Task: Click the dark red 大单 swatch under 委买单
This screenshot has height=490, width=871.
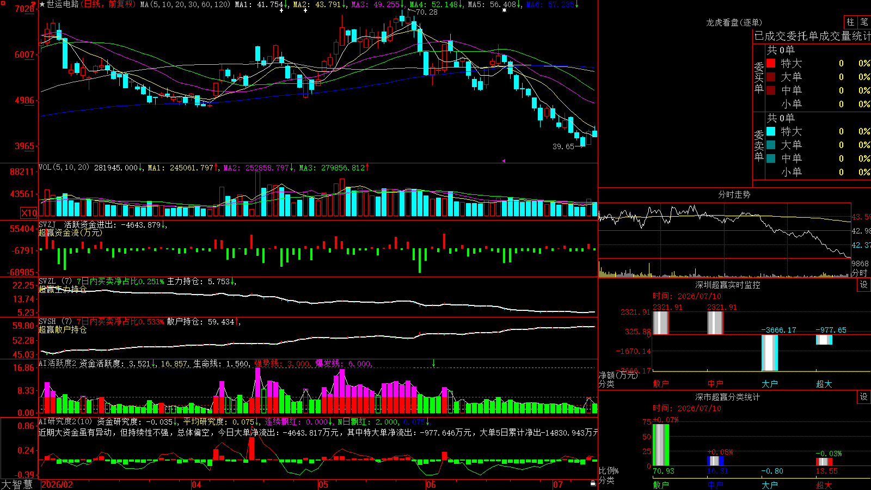Action: point(771,77)
